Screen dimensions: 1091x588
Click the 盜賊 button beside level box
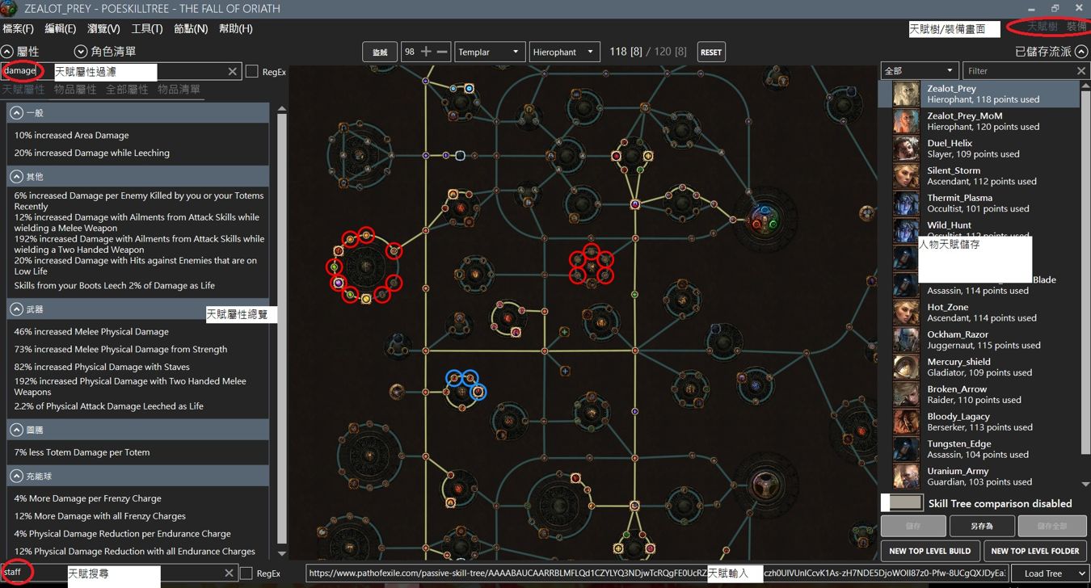380,52
